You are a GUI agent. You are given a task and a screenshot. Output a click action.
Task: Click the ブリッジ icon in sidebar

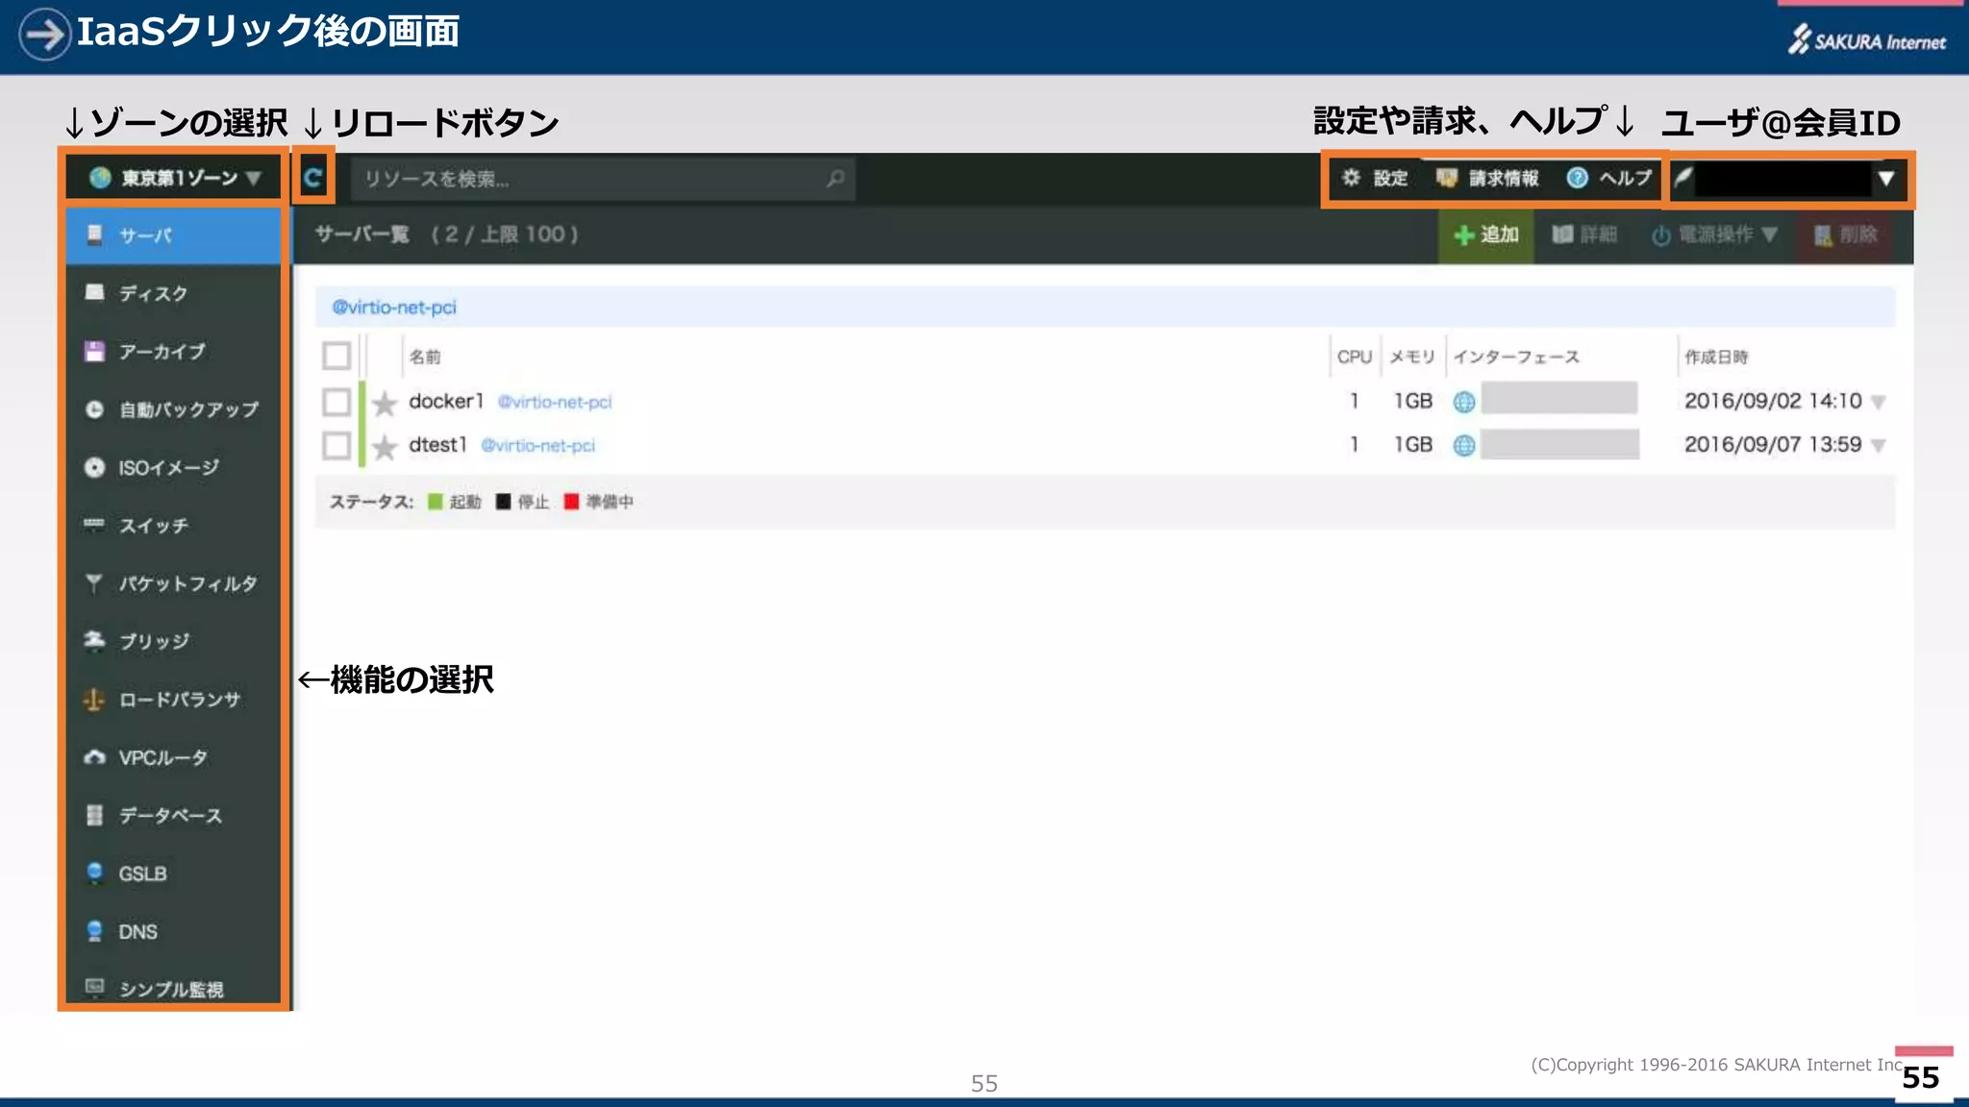pos(93,641)
